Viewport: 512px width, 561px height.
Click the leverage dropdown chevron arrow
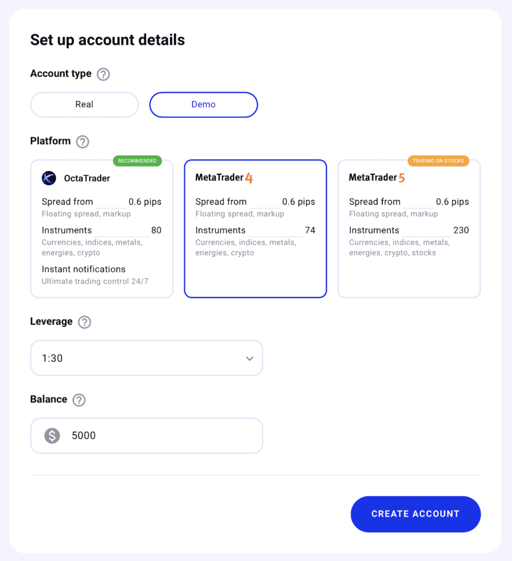(250, 358)
